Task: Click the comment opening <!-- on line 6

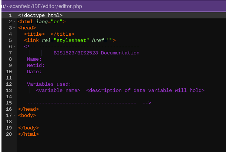Action: [x=30, y=47]
